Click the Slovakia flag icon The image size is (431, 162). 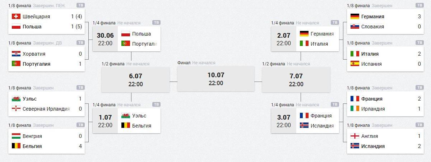click(x=355, y=27)
